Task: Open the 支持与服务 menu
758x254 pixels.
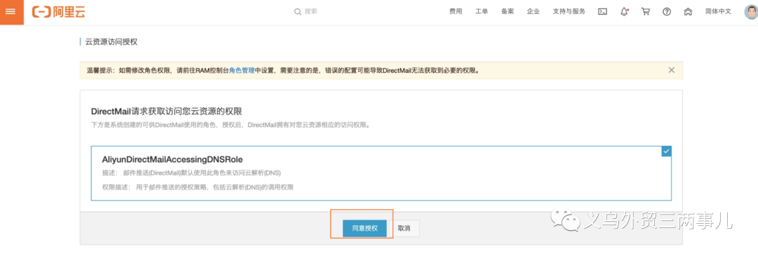Action: 569,12
